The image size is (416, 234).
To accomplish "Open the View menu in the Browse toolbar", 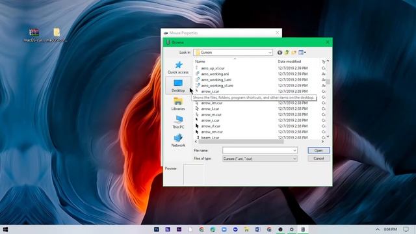I will coord(302,53).
